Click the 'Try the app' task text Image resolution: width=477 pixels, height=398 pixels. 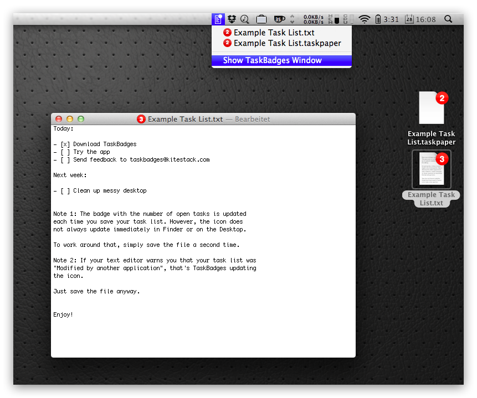(91, 152)
